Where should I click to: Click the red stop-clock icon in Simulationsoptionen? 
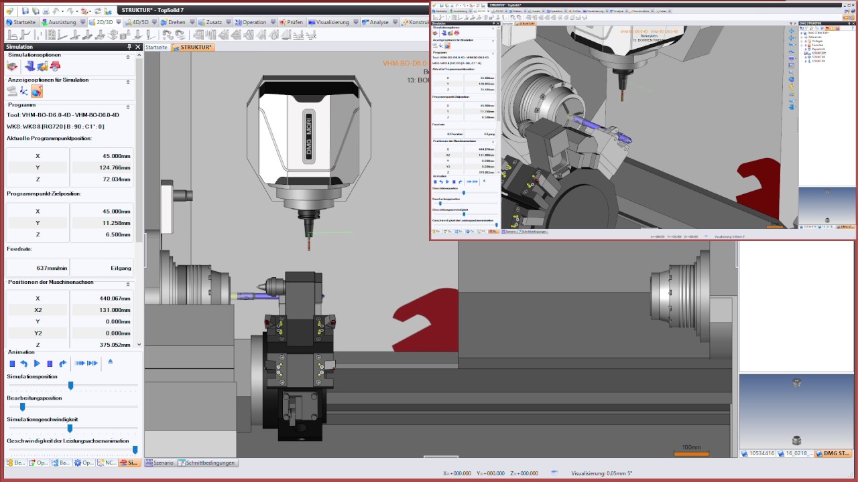55,66
